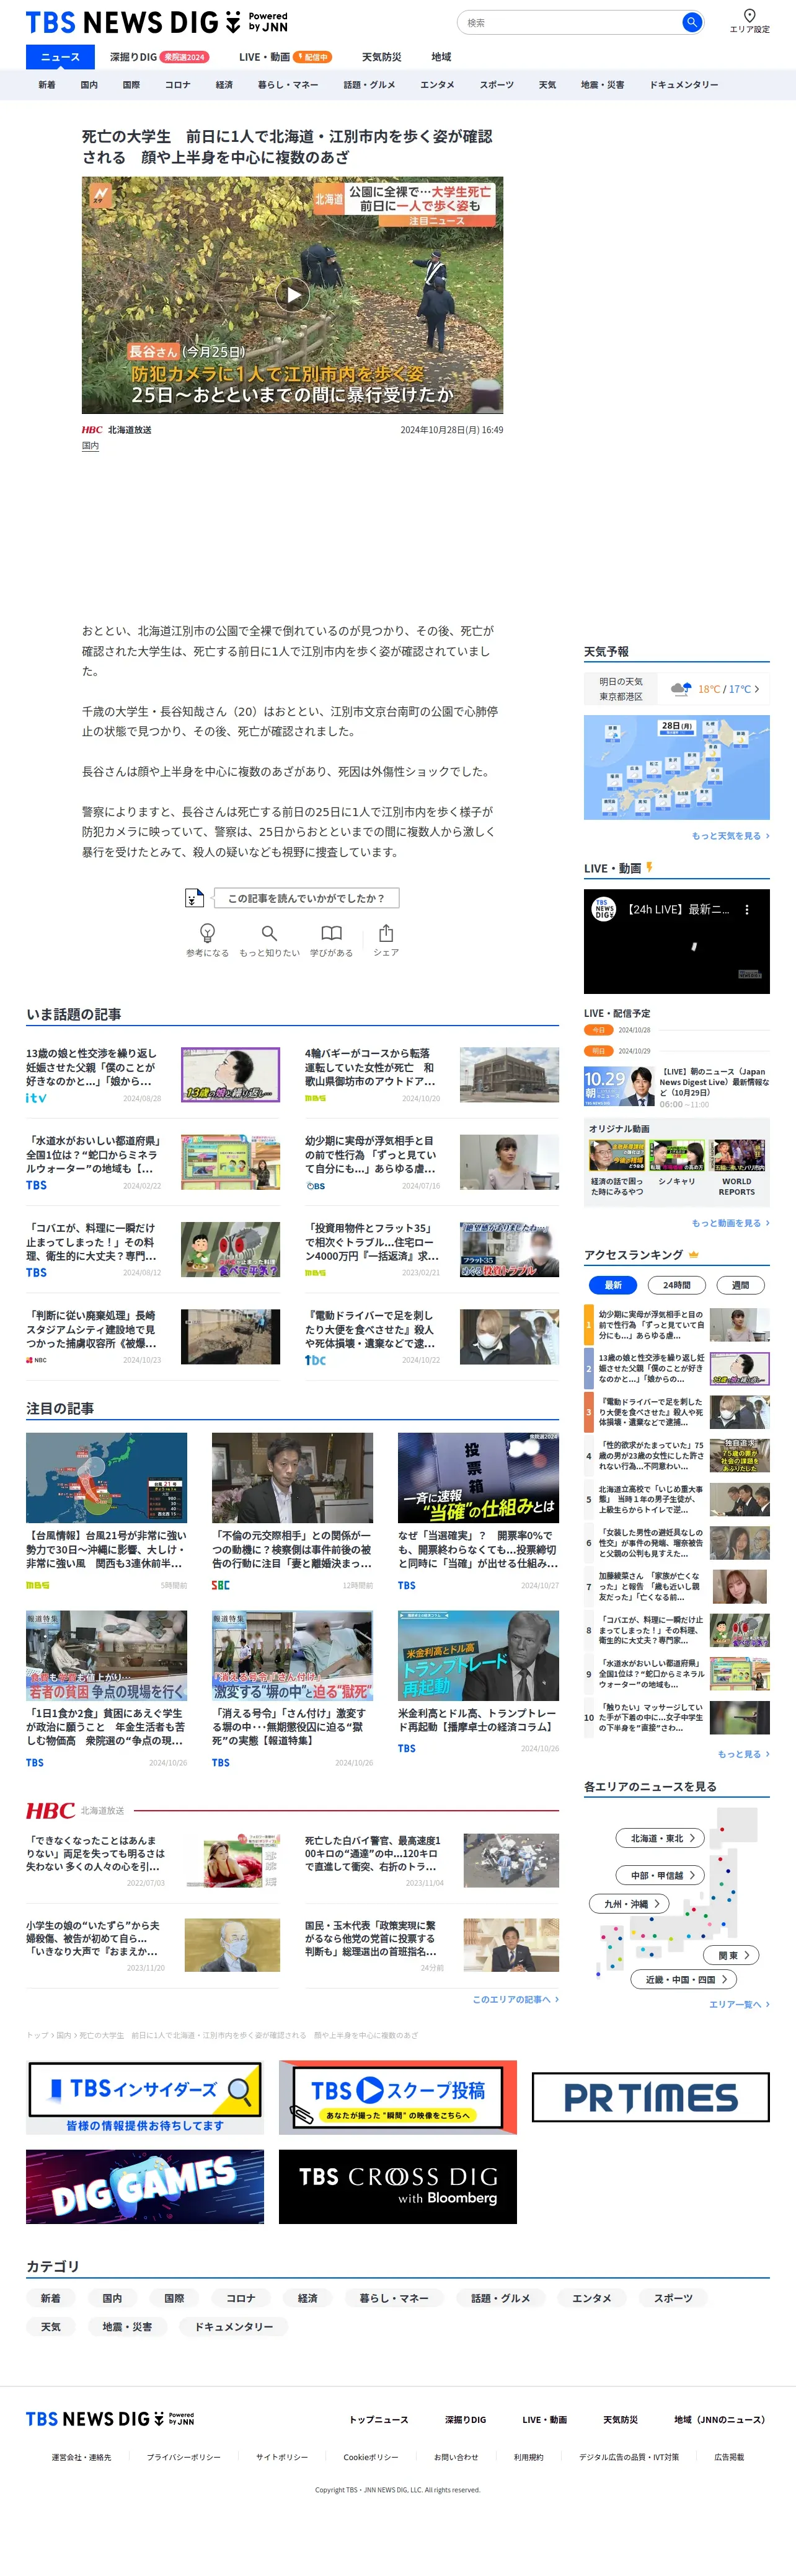Image resolution: width=796 pixels, height=2576 pixels.
Task: Select the 最新 ranking toggle
Action: click(x=613, y=1285)
